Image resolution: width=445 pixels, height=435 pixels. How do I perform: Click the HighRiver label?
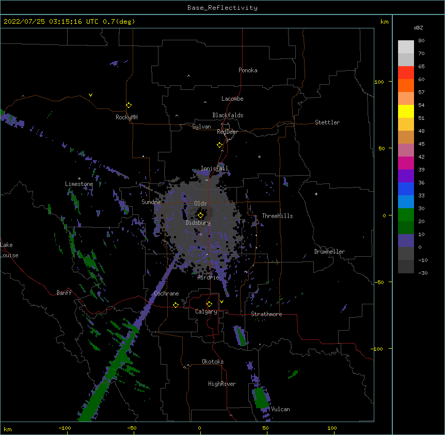coord(222,384)
